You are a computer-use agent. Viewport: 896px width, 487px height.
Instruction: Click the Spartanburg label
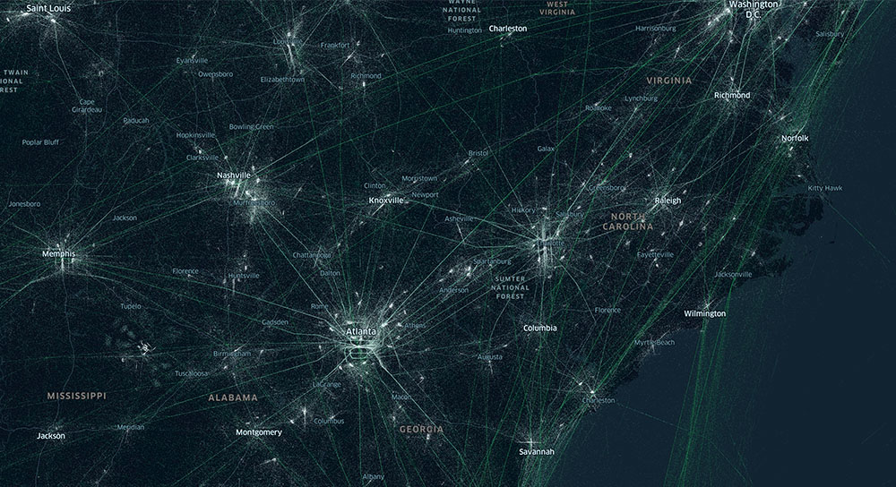click(x=493, y=261)
